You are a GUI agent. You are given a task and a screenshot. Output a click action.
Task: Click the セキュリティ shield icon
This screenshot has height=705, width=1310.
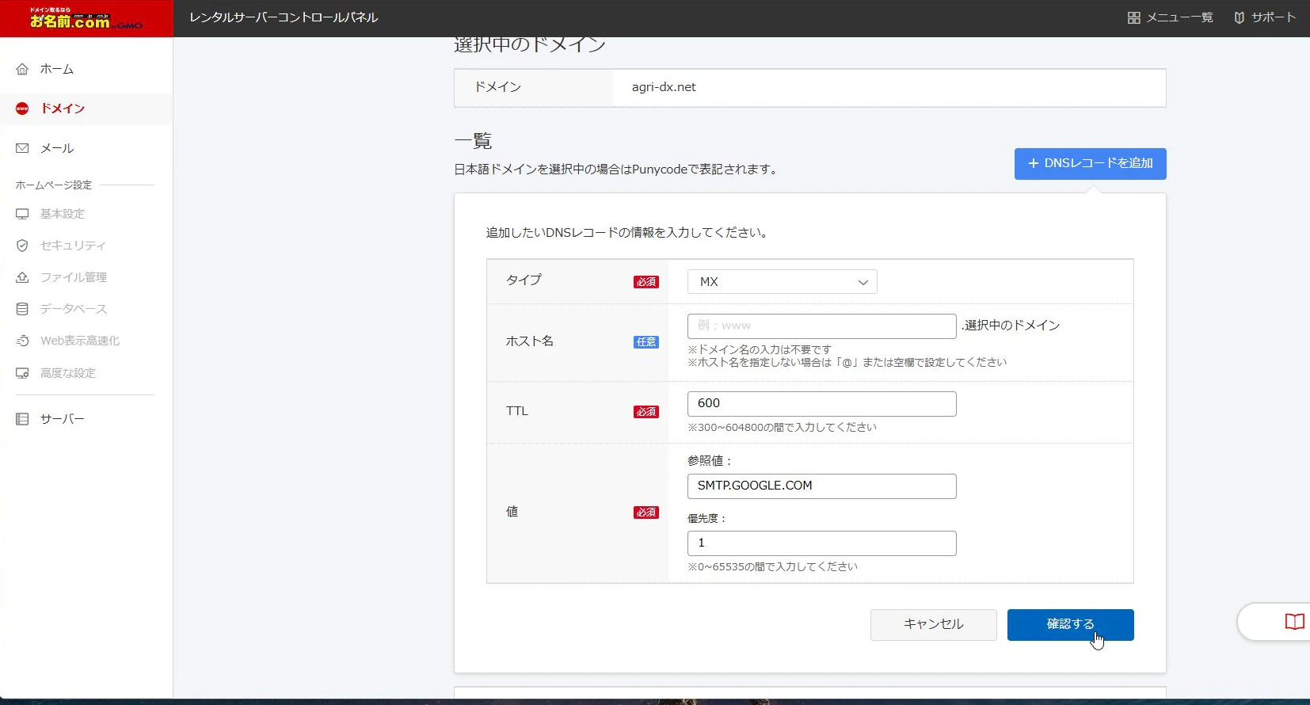tap(22, 246)
